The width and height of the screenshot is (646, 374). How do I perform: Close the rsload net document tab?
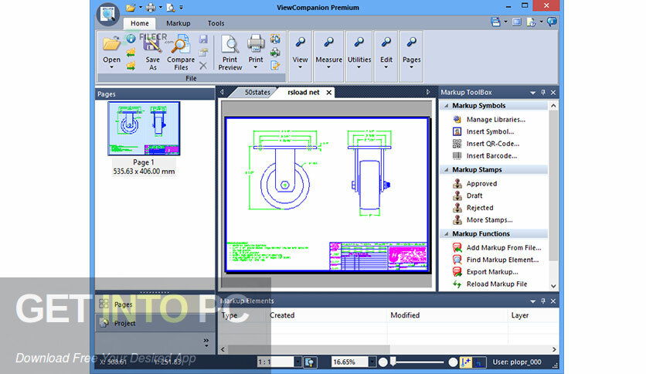point(328,93)
